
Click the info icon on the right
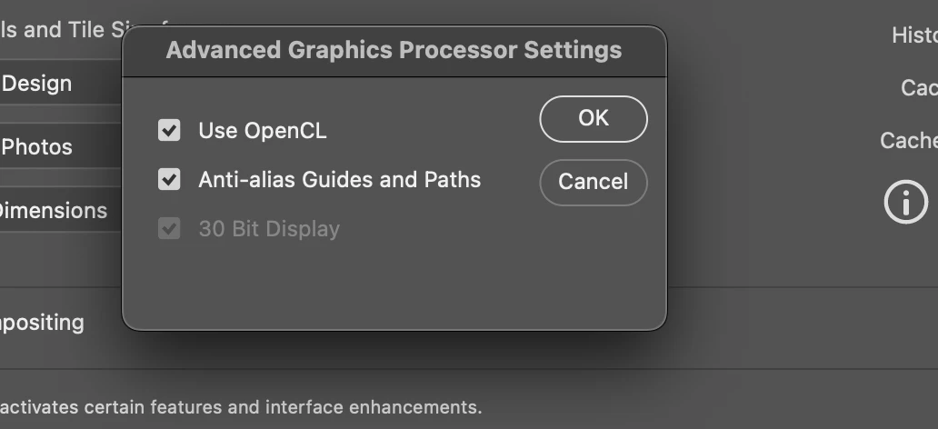[905, 201]
